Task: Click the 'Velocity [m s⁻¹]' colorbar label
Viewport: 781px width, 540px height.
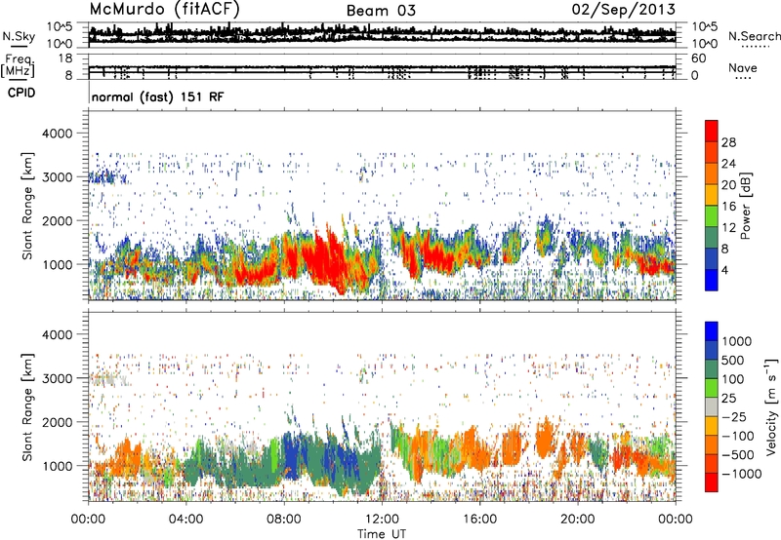Action: coord(771,406)
